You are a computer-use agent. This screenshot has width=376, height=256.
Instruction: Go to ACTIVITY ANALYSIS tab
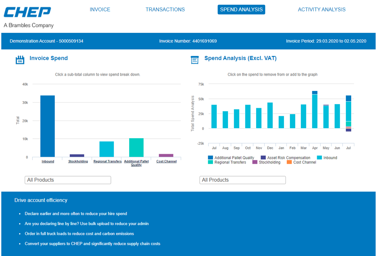click(322, 10)
